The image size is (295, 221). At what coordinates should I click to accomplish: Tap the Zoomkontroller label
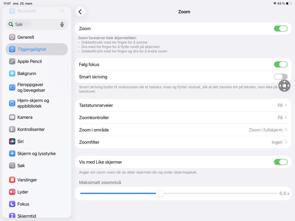coord(94,118)
